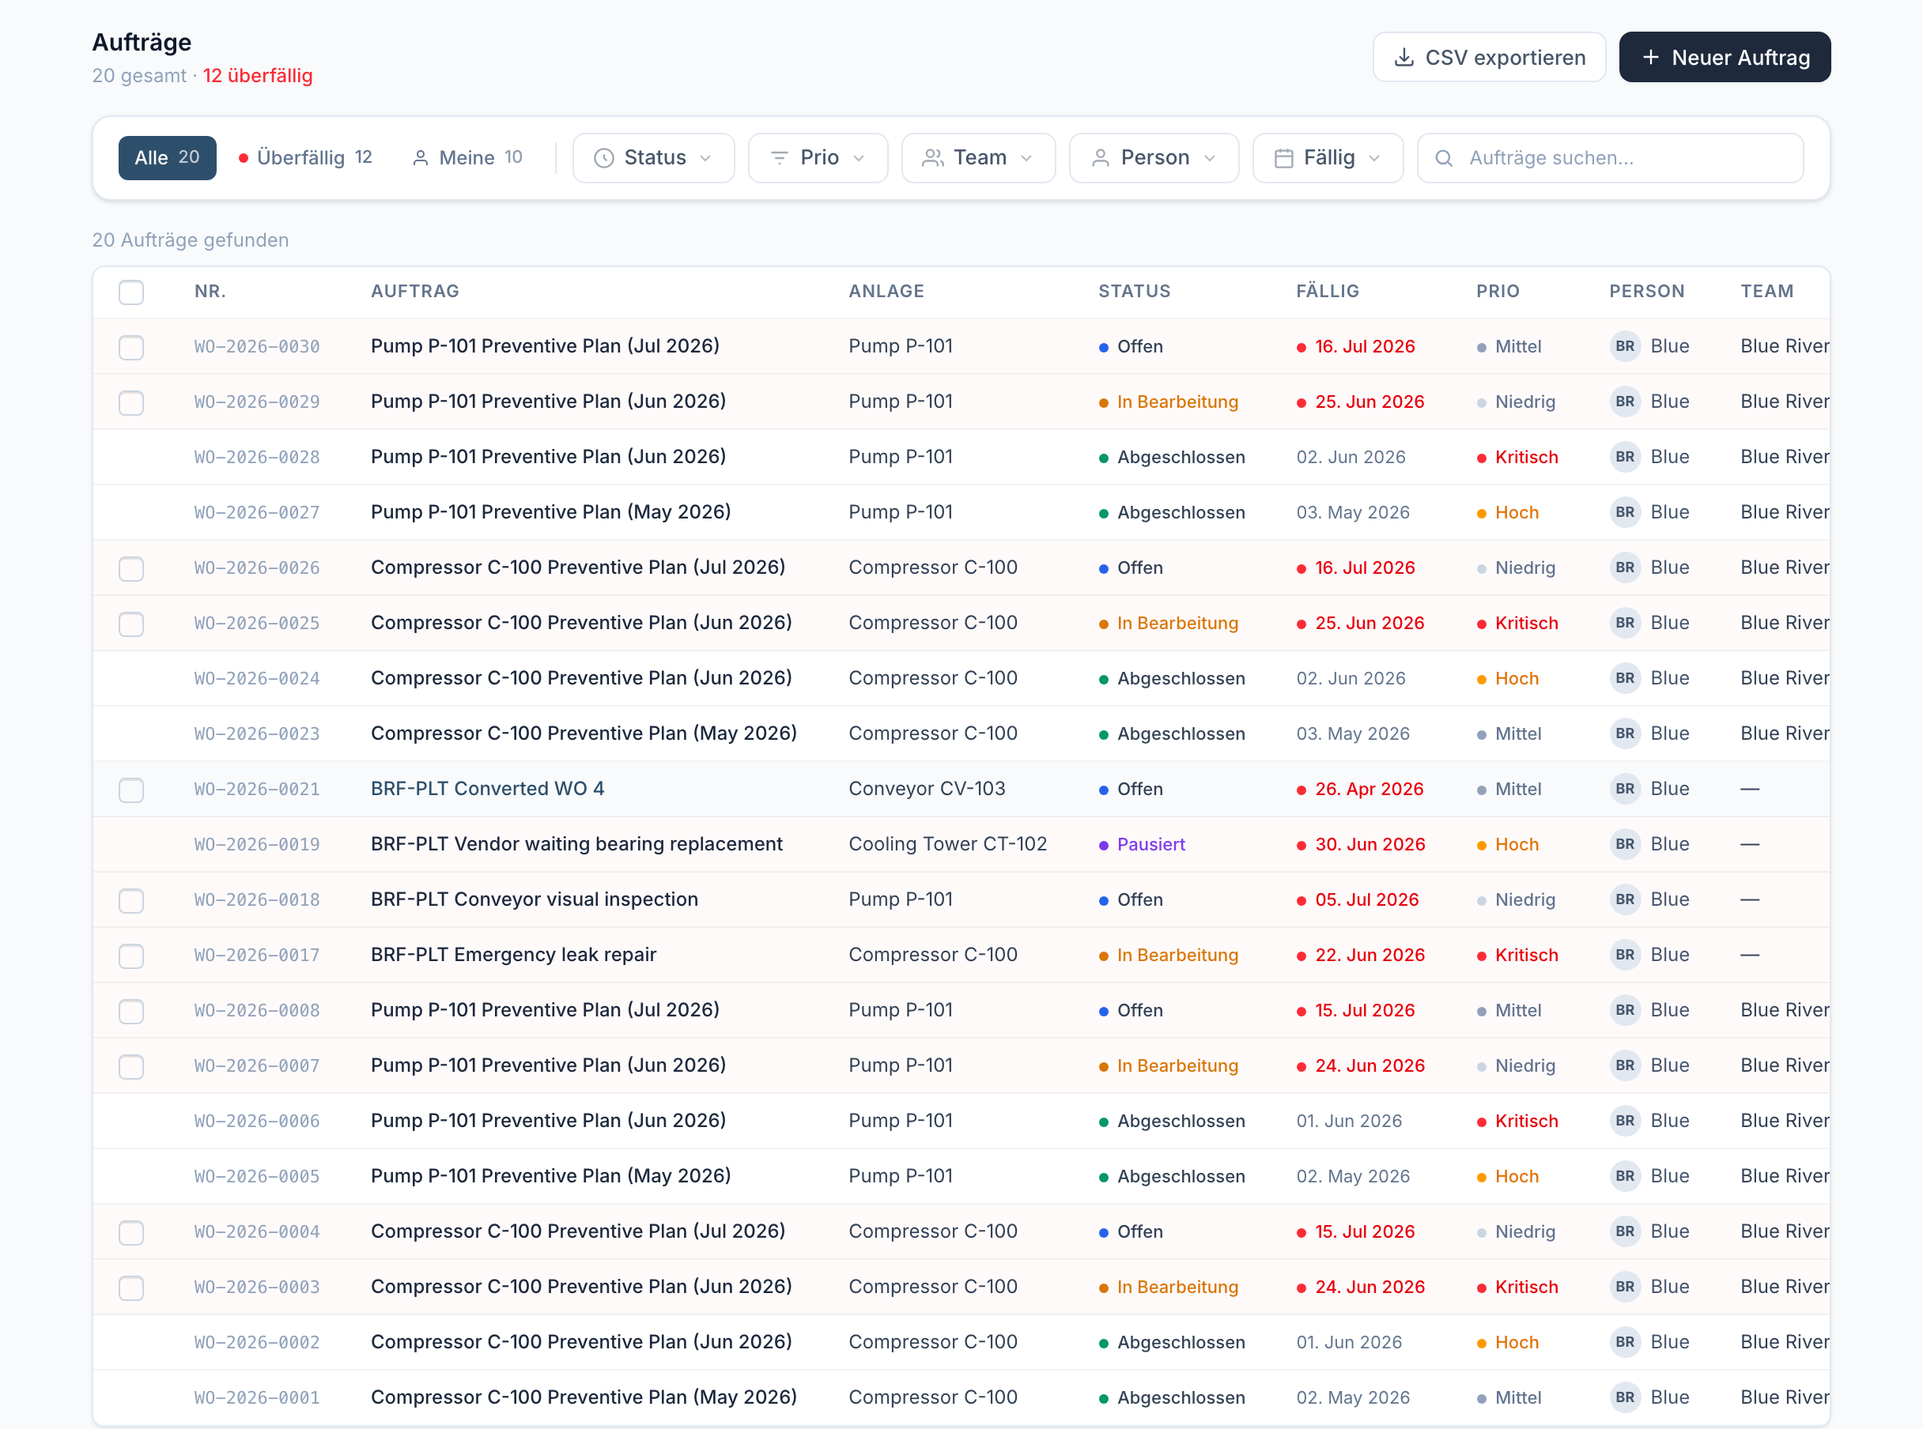Open BRF-PLT Vendor waiting bearing replacement
Screen dimensions: 1923x1429
point(576,844)
